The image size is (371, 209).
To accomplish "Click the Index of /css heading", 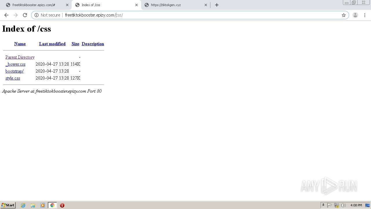I will point(27,29).
